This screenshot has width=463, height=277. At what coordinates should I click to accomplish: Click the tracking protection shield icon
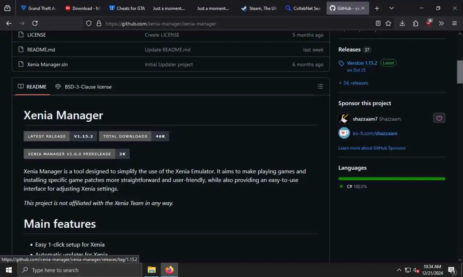[x=89, y=23]
